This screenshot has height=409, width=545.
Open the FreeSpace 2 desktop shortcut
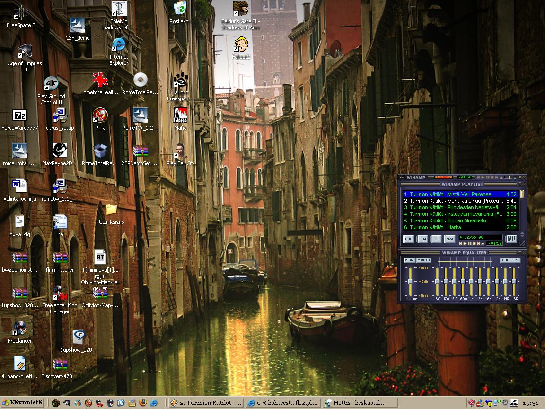coord(21,17)
